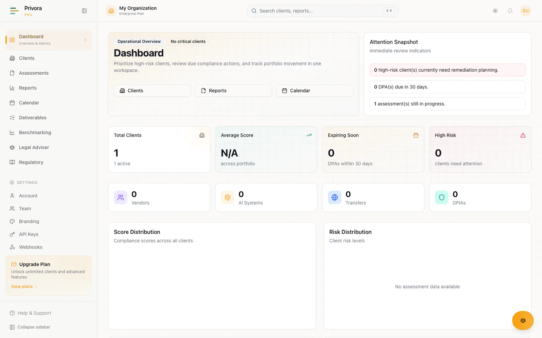The image size is (542, 338).
Task: Open Assessments in the sidebar
Action: (48, 73)
